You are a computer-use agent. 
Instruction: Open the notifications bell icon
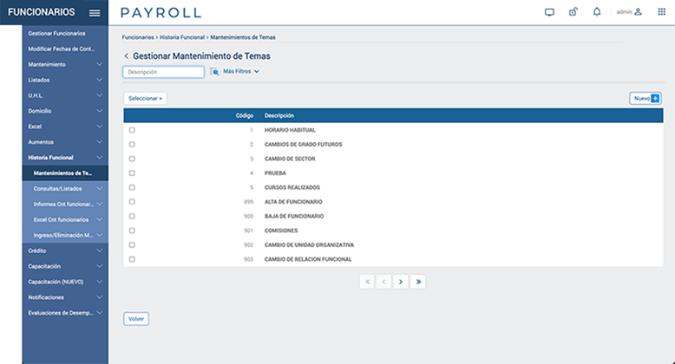[596, 12]
